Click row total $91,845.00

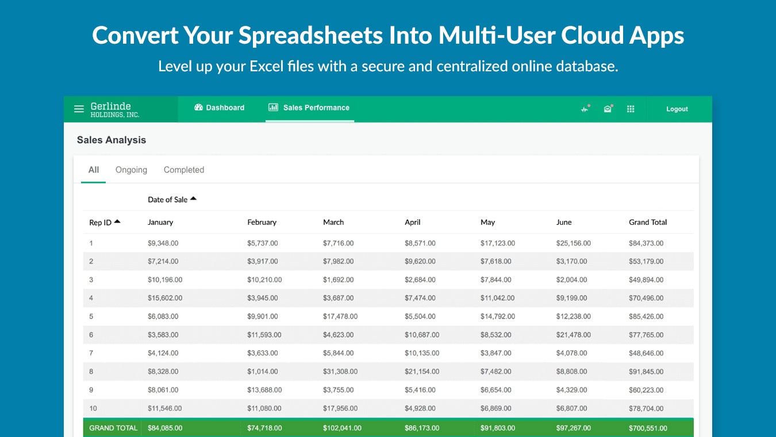point(646,371)
